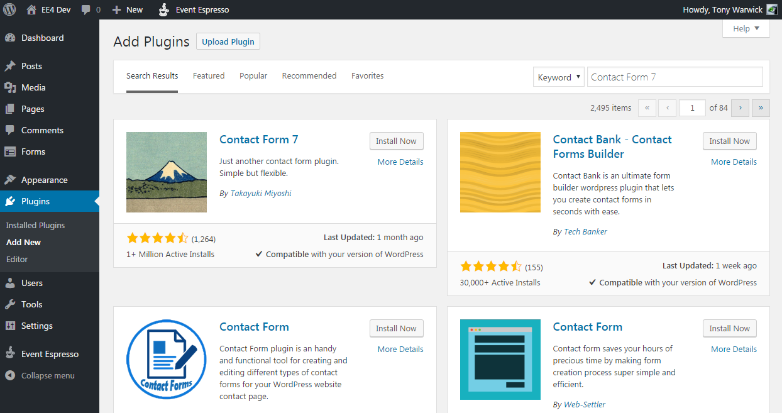Go to previous page of results
This screenshot has width=782, height=413.
click(x=668, y=108)
